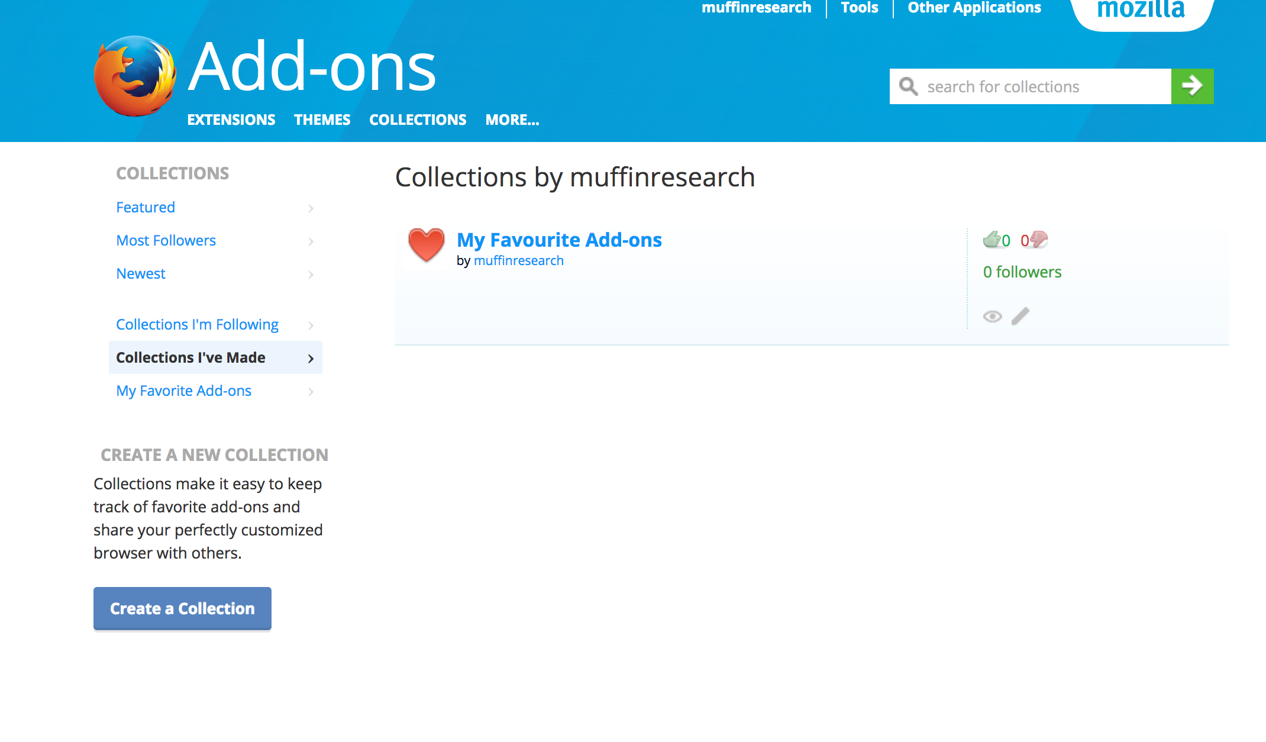Click the pencil edit collection icon

click(1020, 317)
